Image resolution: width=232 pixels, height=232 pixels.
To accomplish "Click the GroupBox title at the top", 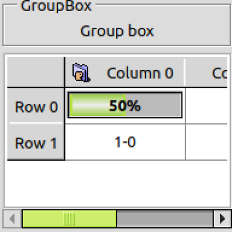I will coord(56,6).
